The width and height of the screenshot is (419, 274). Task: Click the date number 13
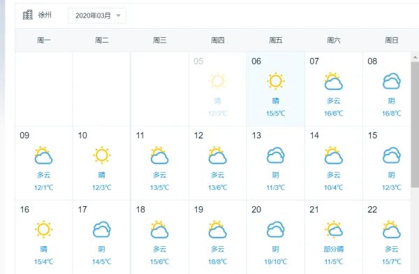point(256,136)
